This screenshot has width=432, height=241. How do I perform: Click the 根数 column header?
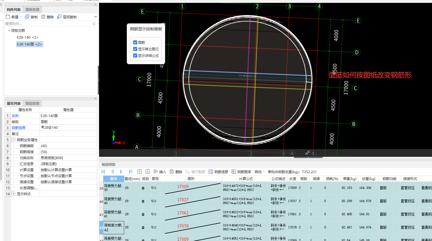pyautogui.click(x=304, y=179)
